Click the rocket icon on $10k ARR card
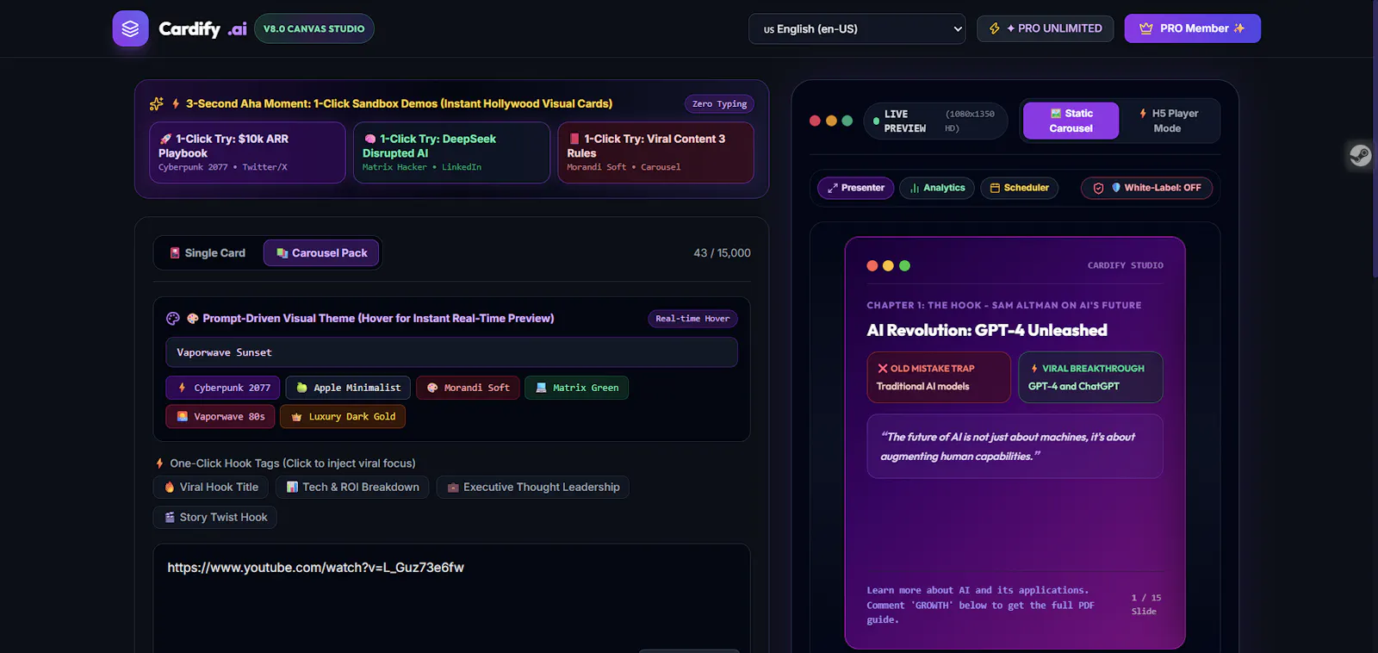 pyautogui.click(x=165, y=139)
